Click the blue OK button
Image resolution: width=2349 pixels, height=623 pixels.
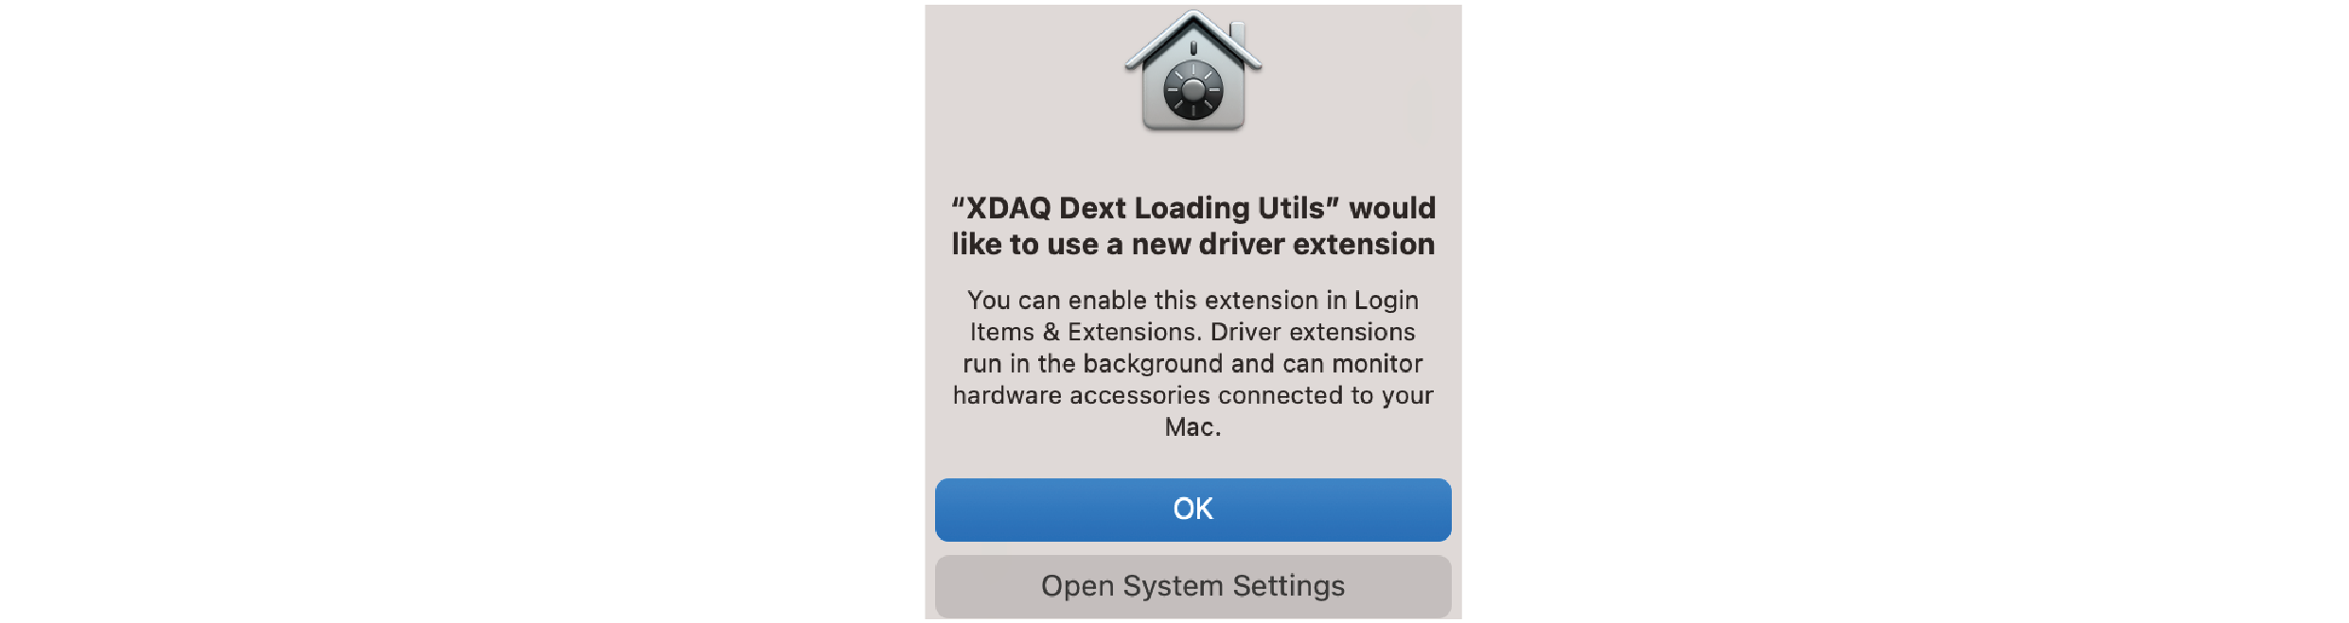click(1192, 510)
